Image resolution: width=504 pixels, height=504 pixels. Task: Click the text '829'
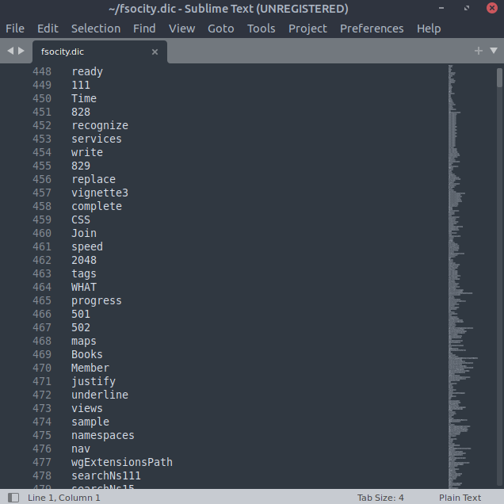click(x=81, y=166)
